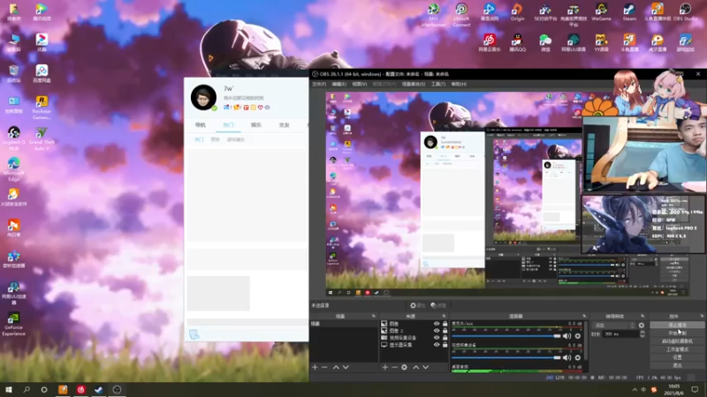Open the 视图(V) menu in OBS

point(360,84)
